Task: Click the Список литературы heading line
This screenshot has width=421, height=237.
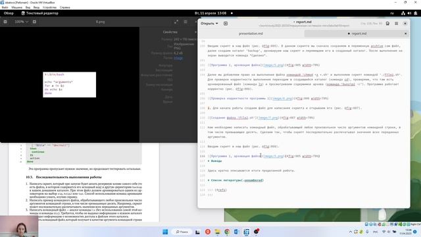Action: pos(235,180)
